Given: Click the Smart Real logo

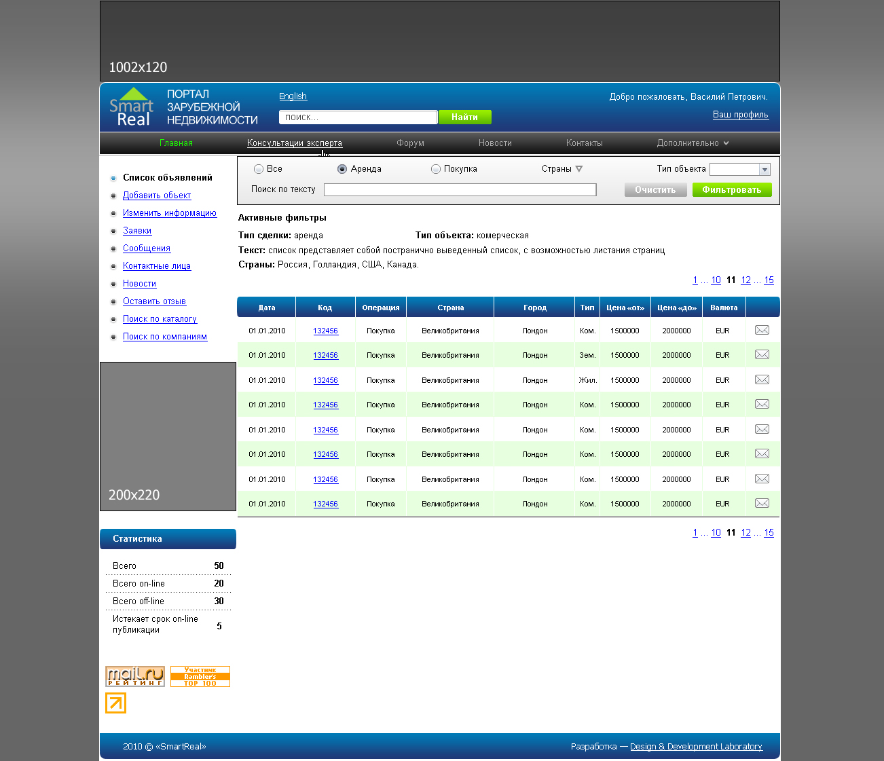Looking at the screenshot, I should click(132, 108).
